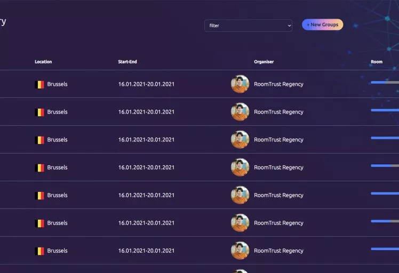The image size is (399, 273).
Task: Click the first row room progress bar
Action: pyautogui.click(x=385, y=83)
